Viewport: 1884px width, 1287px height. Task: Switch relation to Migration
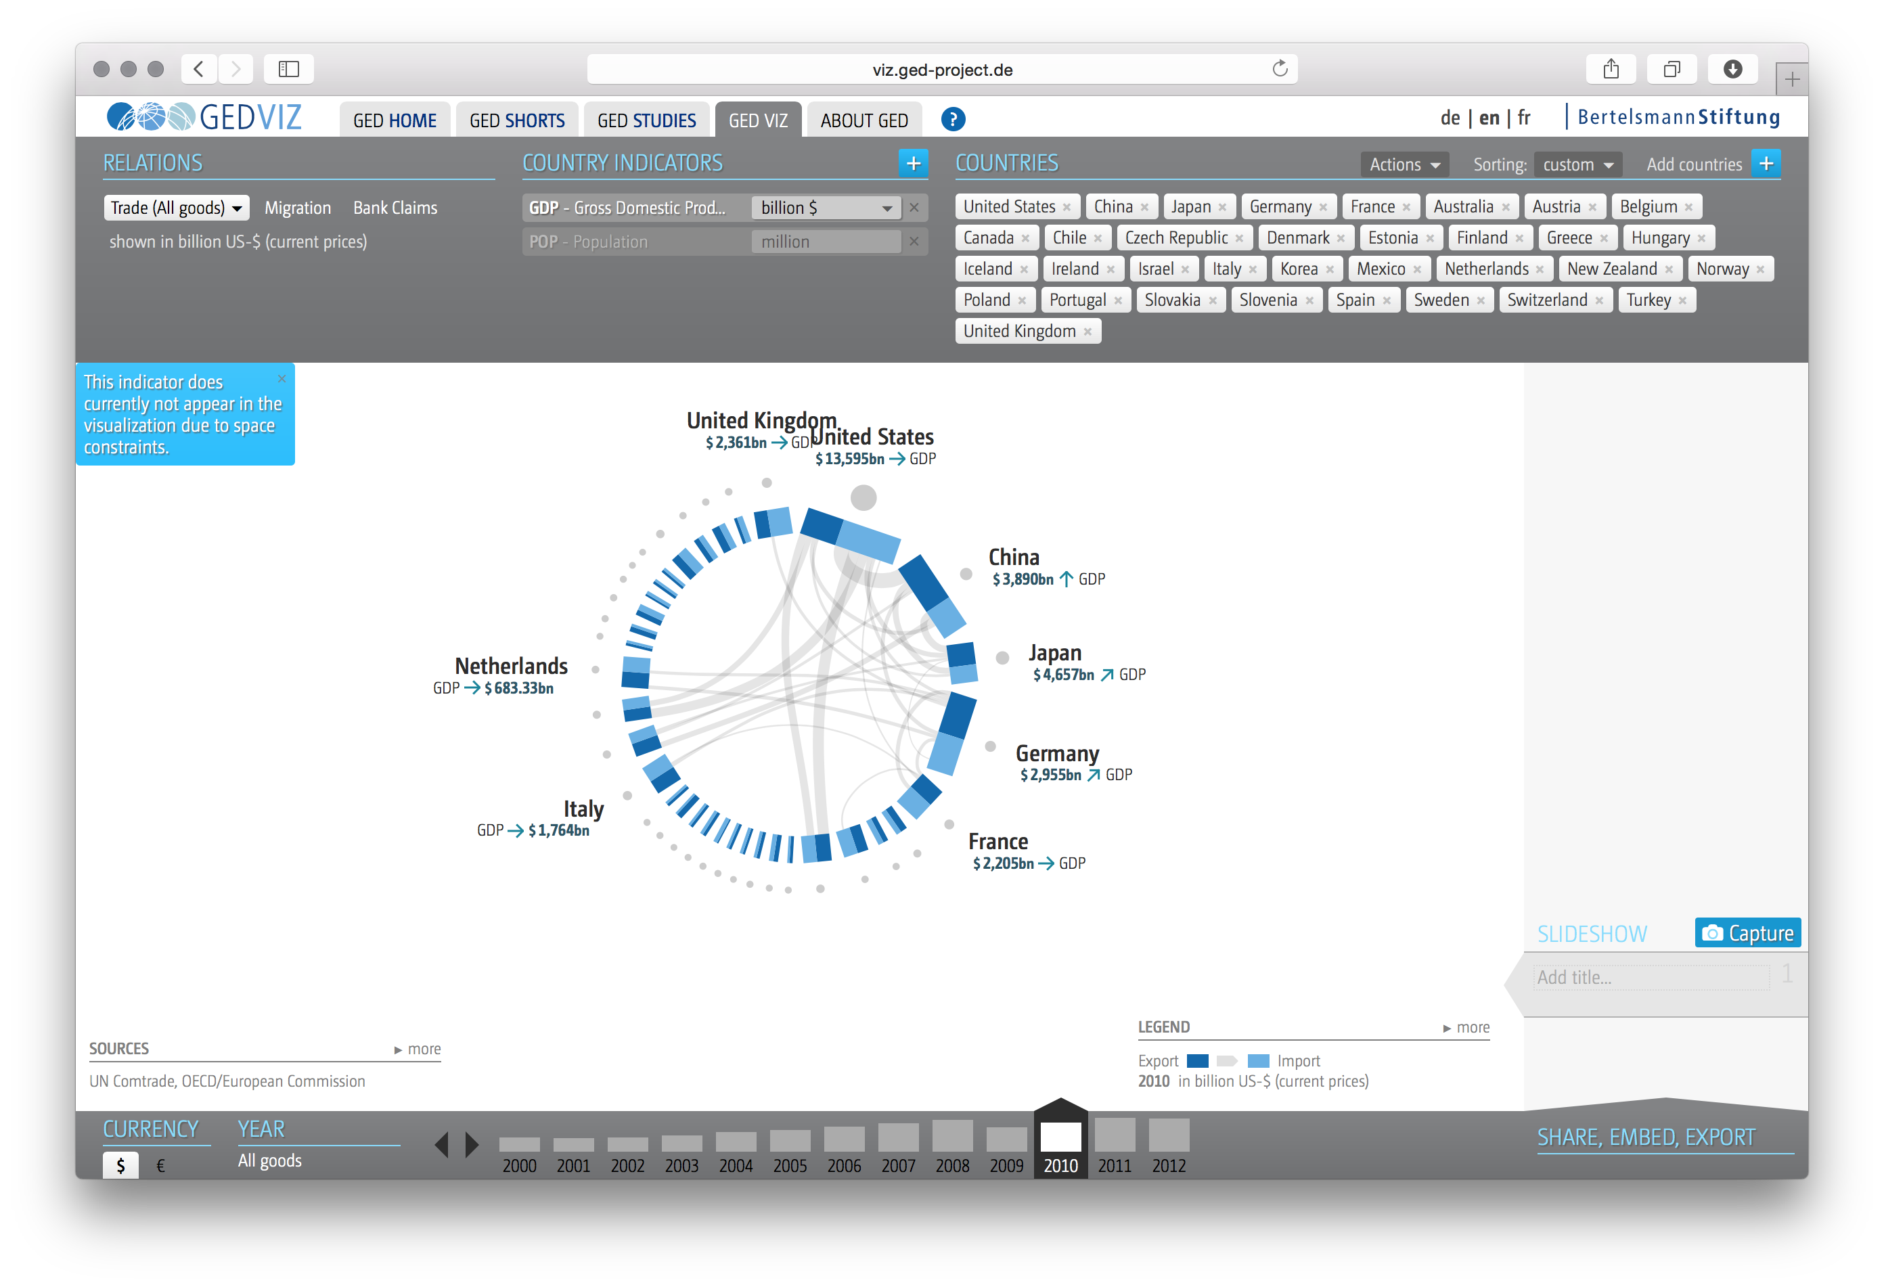click(298, 208)
